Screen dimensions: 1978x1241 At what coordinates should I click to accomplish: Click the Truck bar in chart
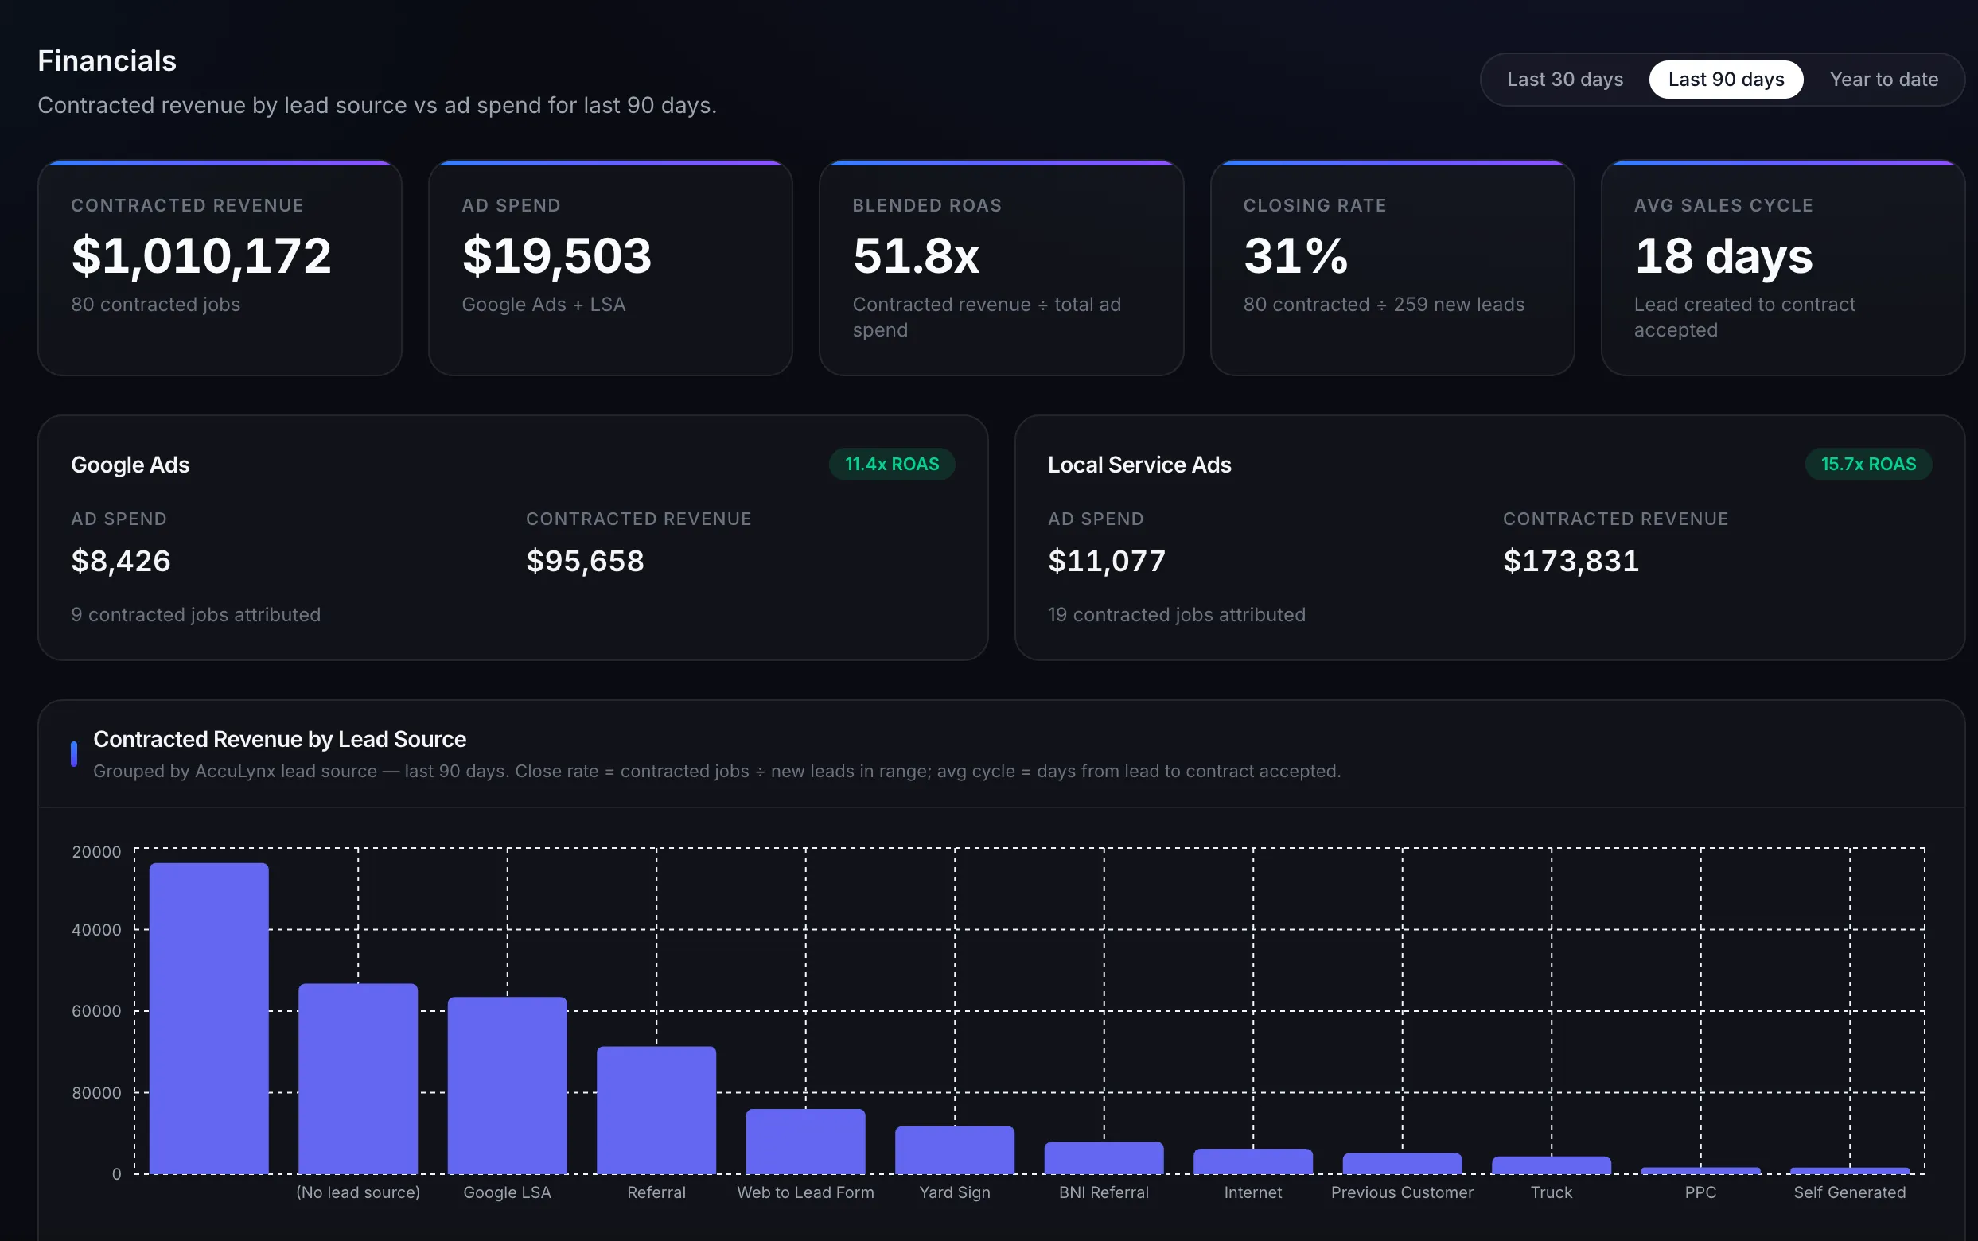pyautogui.click(x=1552, y=1165)
